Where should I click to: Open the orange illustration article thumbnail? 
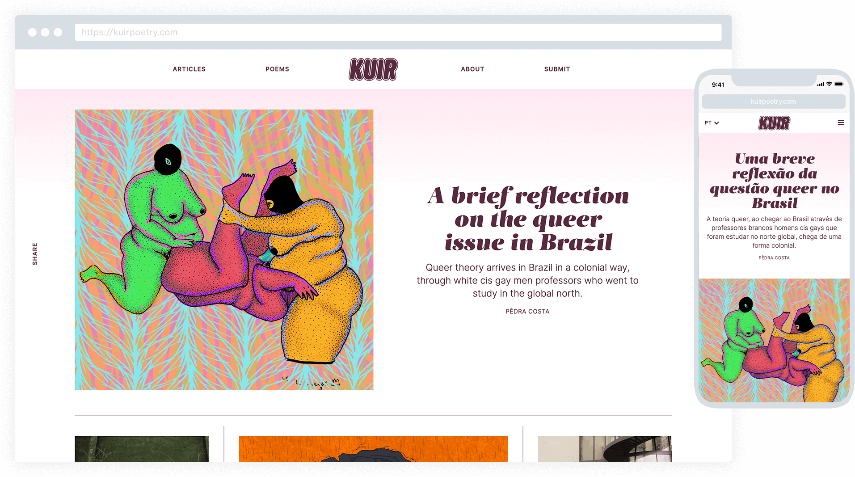pos(373,449)
